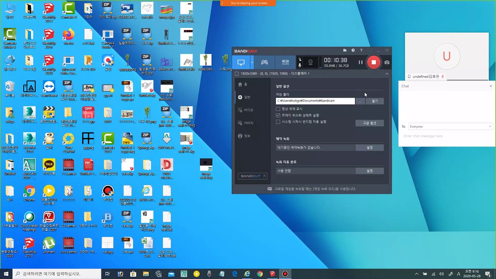
Task: Select Bandicam screen recording mode
Action: click(241, 62)
